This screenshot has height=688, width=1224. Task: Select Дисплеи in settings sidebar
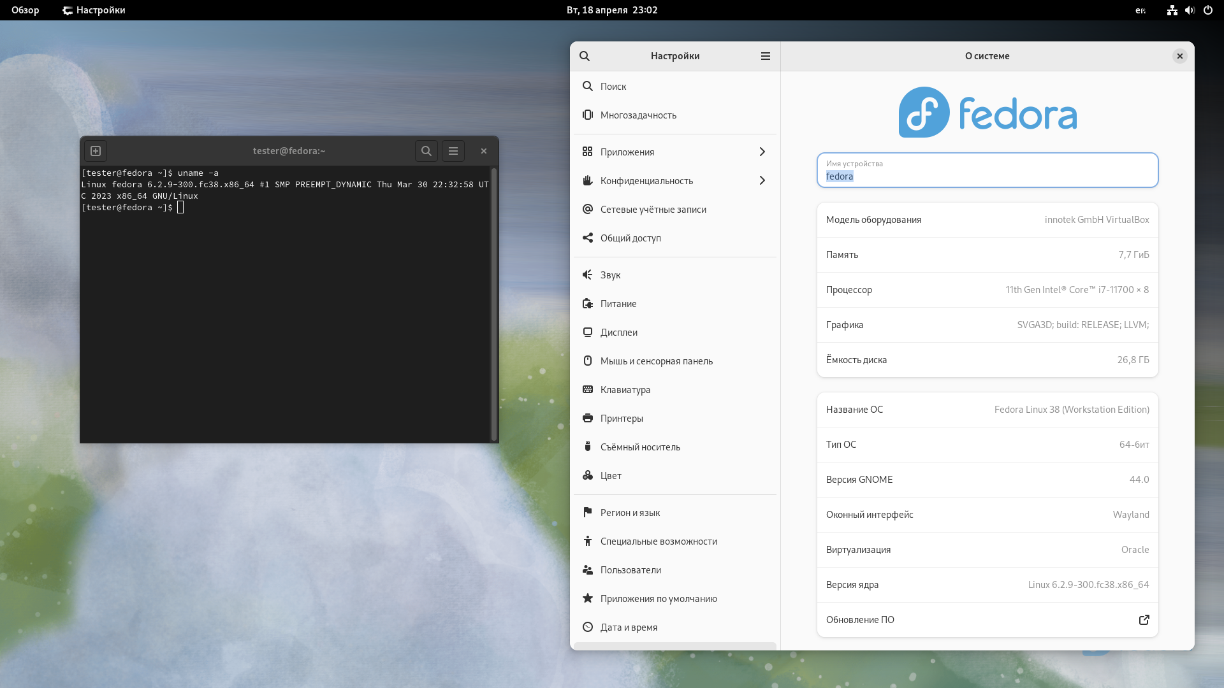(x=618, y=333)
